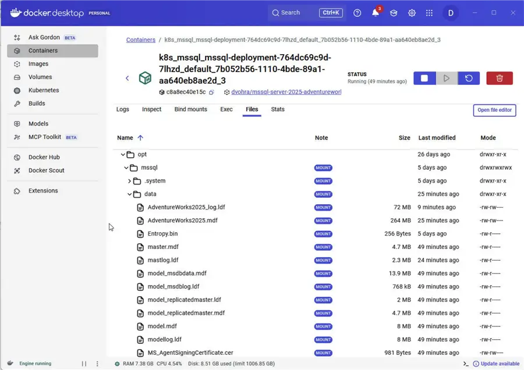
Task: Go back with the left chevron arrow
Action: point(128,78)
